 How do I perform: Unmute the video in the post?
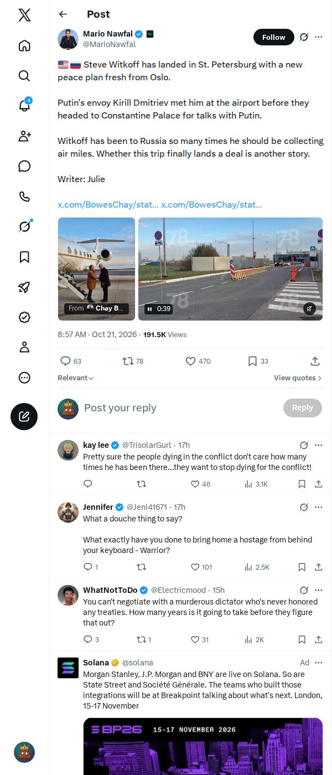(309, 308)
